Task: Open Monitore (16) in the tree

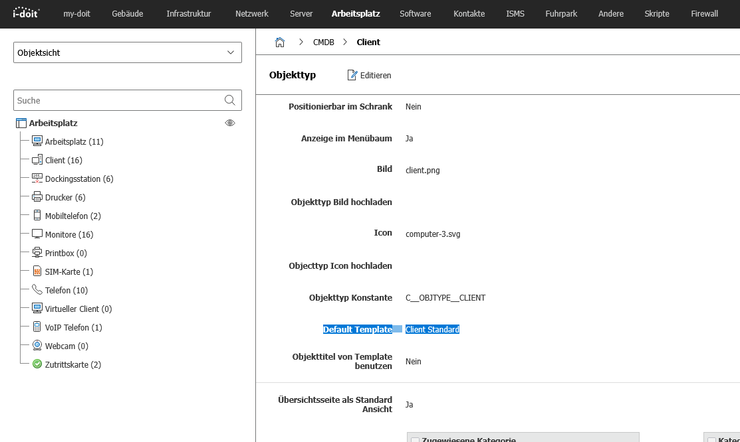Action: coord(69,234)
